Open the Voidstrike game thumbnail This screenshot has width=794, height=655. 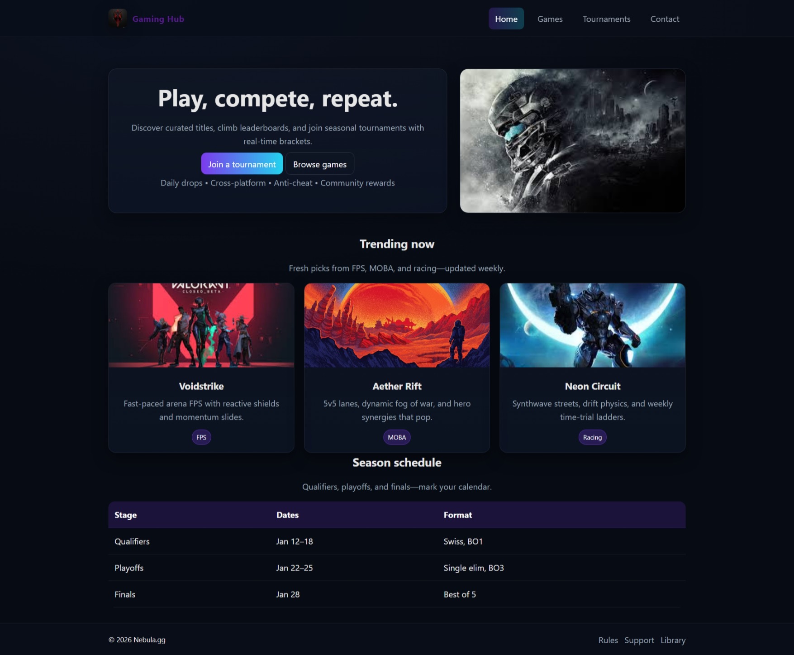pos(201,325)
